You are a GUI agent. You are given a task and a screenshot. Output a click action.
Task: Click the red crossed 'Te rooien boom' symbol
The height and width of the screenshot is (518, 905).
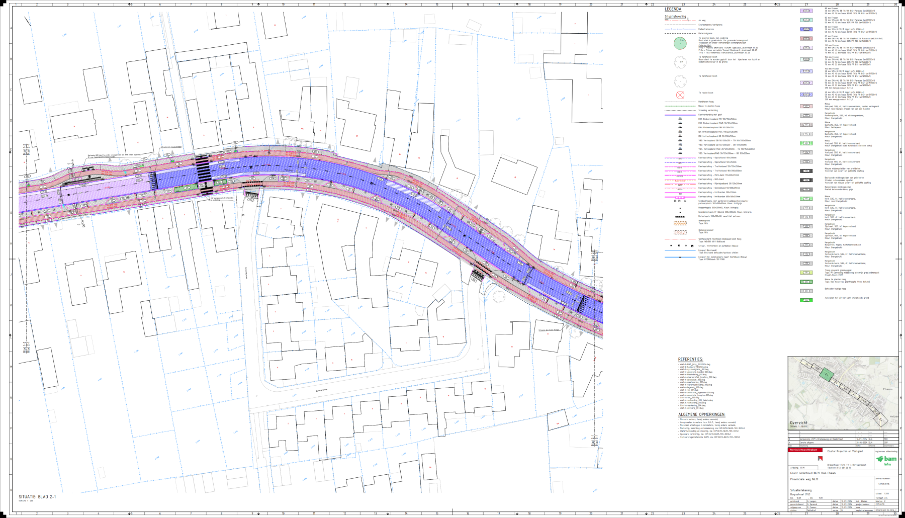click(680, 95)
